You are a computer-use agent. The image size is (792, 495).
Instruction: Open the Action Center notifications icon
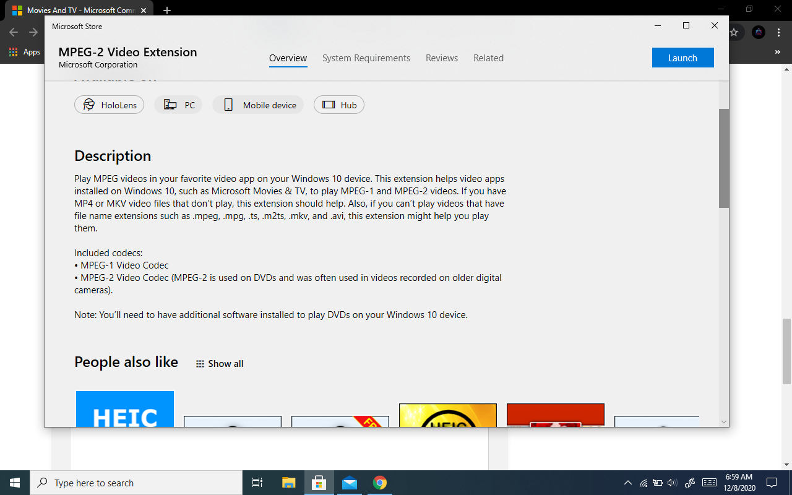coord(772,483)
